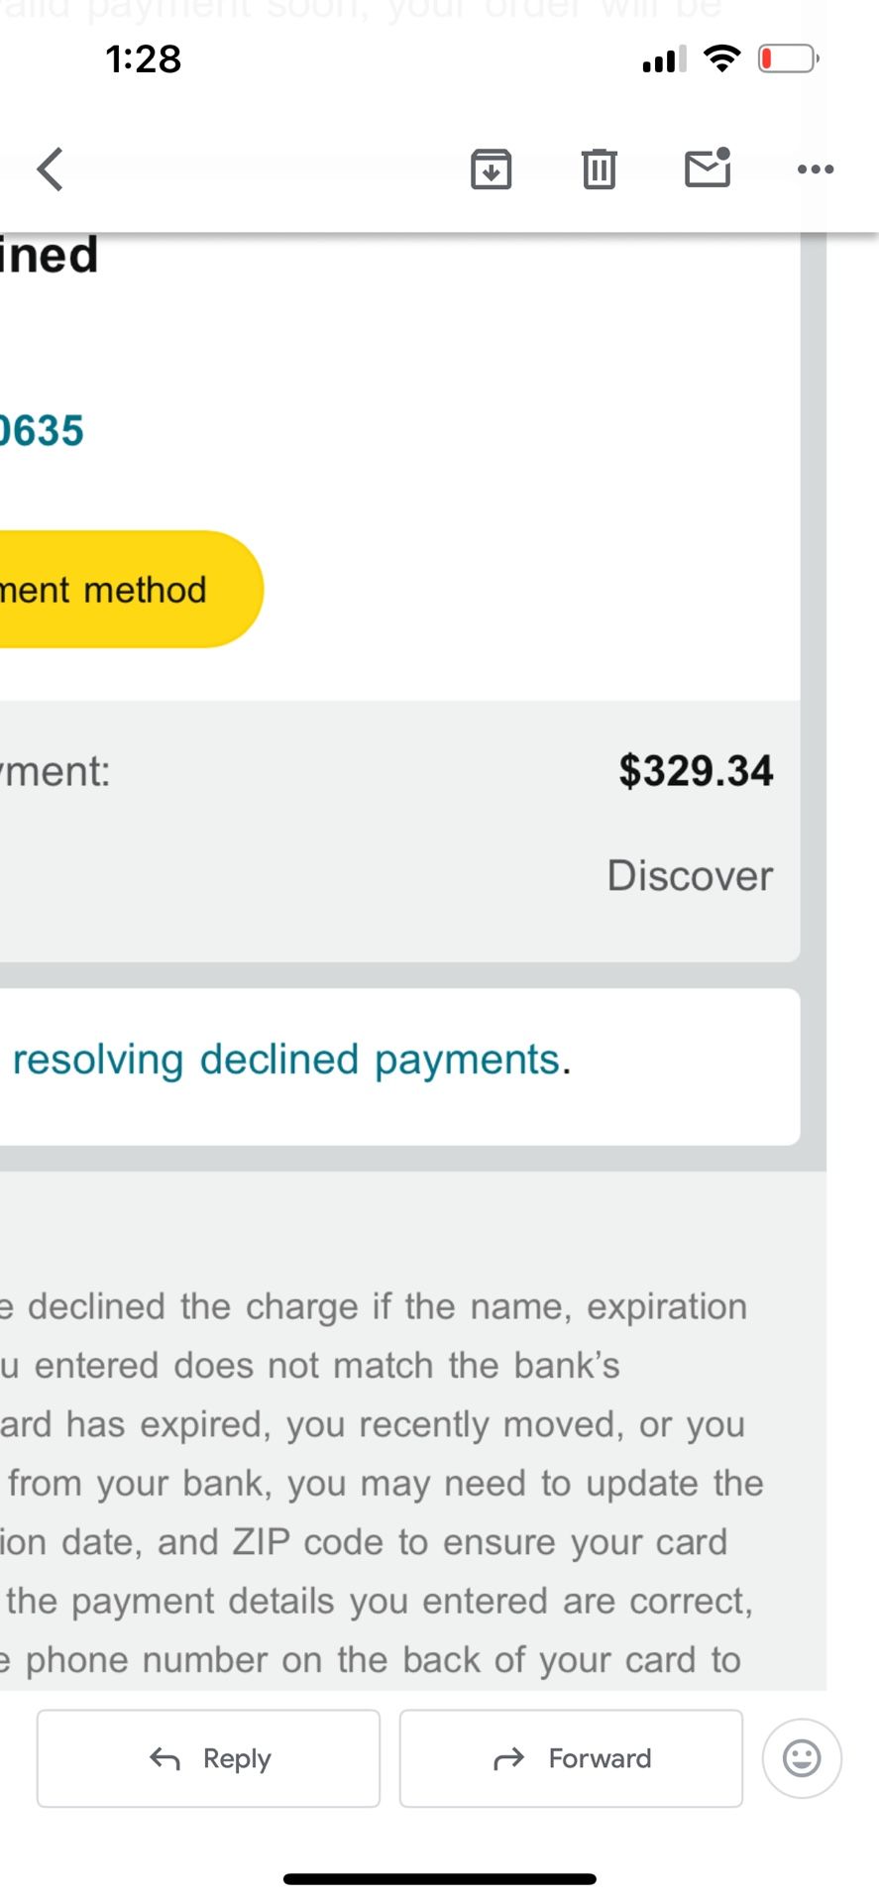
Task: Open the three-dot more options menu
Action: [x=815, y=169]
